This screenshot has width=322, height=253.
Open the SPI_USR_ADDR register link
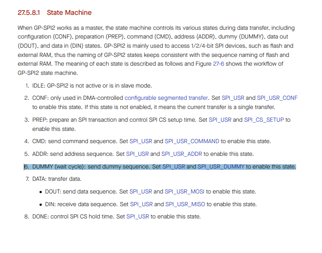182,154
